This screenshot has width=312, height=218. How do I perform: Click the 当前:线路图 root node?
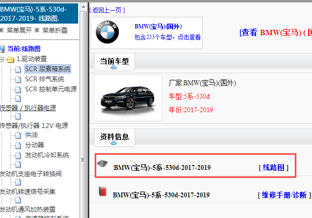pos(24,49)
